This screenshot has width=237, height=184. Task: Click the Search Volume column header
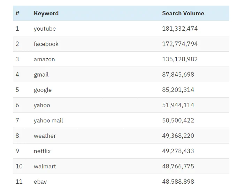183,13
